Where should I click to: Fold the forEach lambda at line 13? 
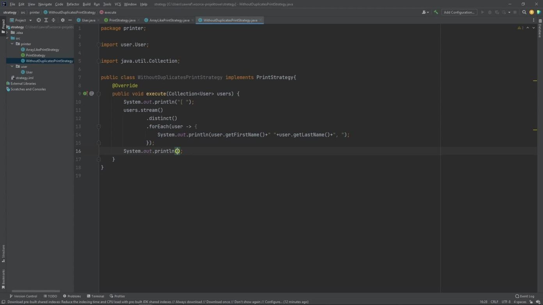99,127
